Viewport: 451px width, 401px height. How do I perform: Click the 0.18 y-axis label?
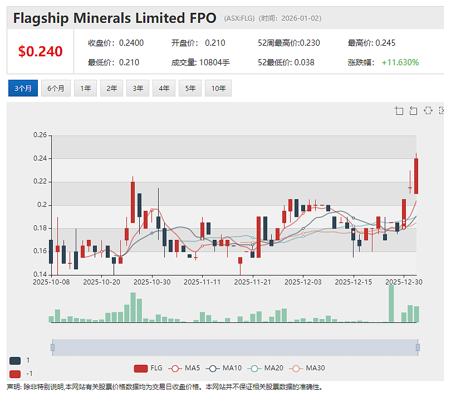[40, 228]
